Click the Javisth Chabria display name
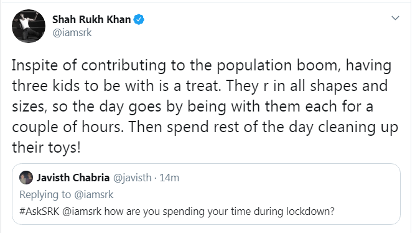 73,178
